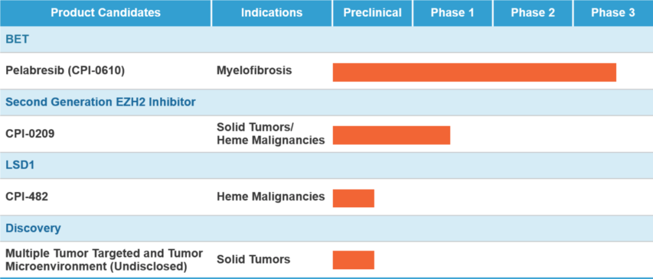The image size is (653, 279).
Task: Click the Phase 2 column header
Action: [x=533, y=13]
